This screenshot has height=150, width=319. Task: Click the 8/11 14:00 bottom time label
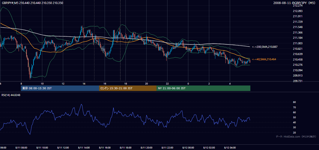[84, 147]
